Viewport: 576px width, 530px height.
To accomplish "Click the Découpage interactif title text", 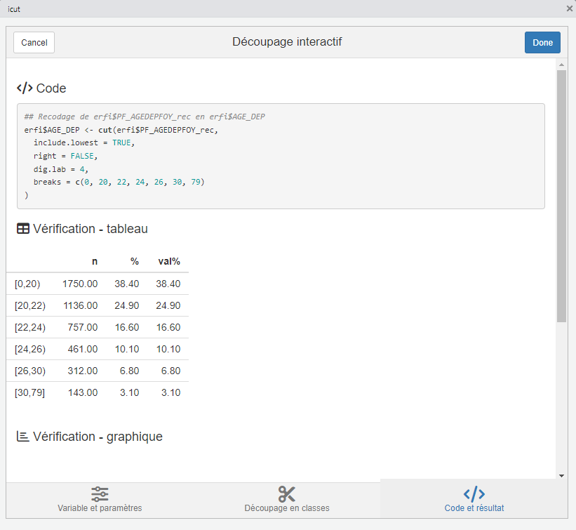I will (x=287, y=42).
